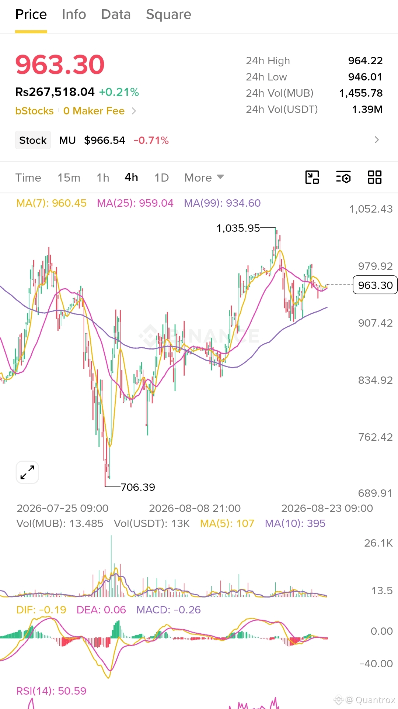Tap the Stock tag button
Viewport: 398px width, 709px height.
33,140
